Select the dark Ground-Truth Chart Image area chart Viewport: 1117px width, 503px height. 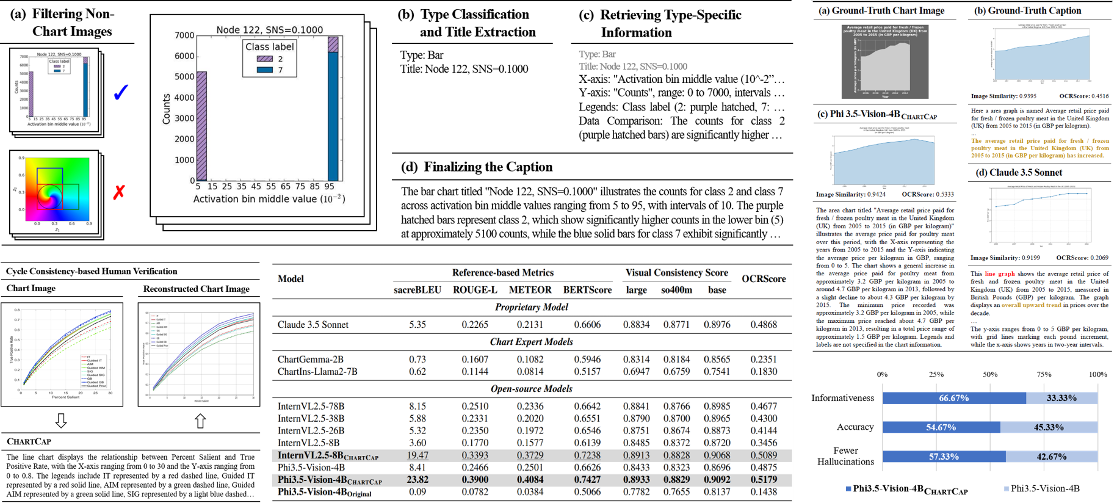[885, 62]
